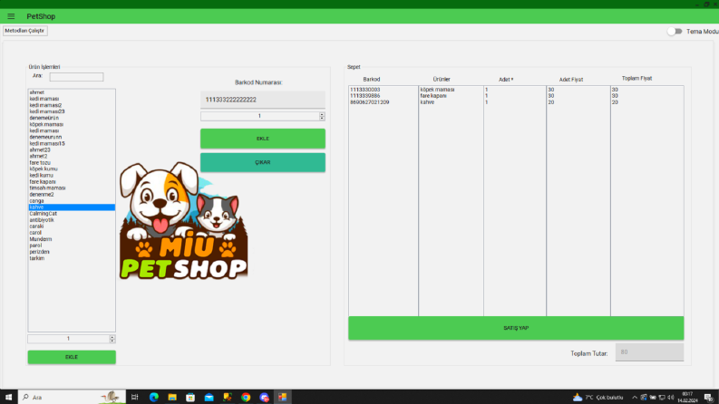Select 'ahmet23' in product list
Image resolution: width=719 pixels, height=404 pixels.
pos(72,150)
